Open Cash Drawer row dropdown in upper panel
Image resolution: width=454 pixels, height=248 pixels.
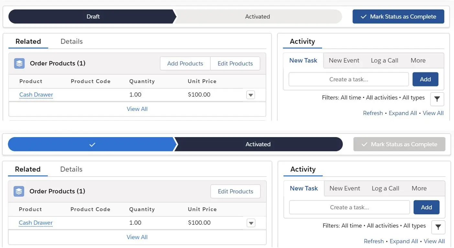[251, 95]
